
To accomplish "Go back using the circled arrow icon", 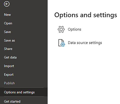I will pyautogui.click(x=7, y=4).
